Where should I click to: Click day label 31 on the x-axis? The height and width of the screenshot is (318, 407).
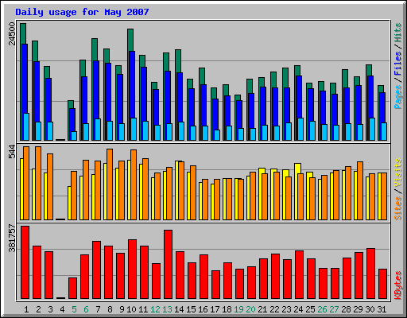[x=382, y=309]
